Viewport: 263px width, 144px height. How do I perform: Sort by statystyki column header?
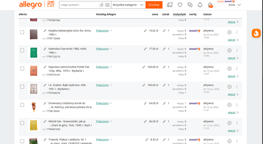coord(179,14)
